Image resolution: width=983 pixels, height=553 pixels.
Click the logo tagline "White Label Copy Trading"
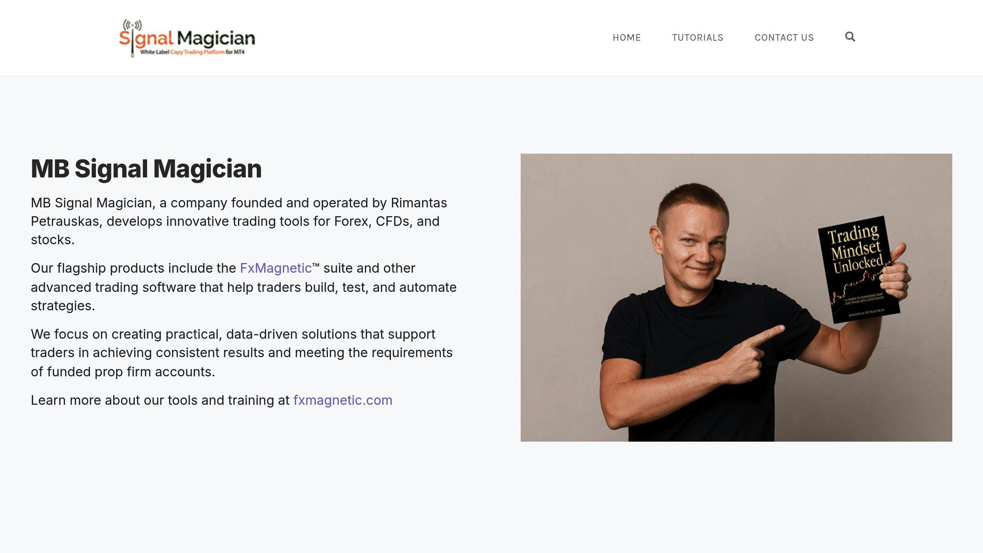coord(192,52)
